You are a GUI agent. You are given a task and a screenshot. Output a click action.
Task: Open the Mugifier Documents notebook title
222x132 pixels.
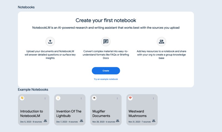click(x=101, y=113)
